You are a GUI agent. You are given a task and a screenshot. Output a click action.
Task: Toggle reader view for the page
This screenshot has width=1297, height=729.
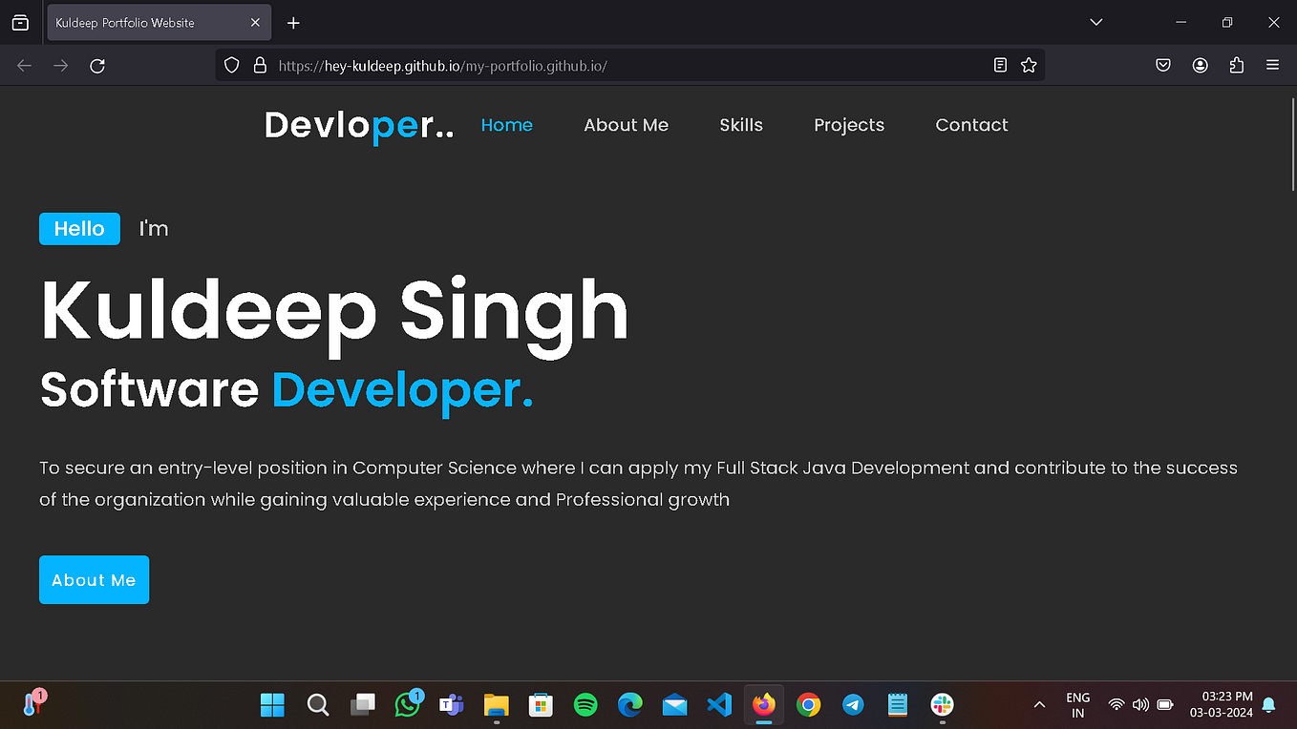[x=1000, y=65]
